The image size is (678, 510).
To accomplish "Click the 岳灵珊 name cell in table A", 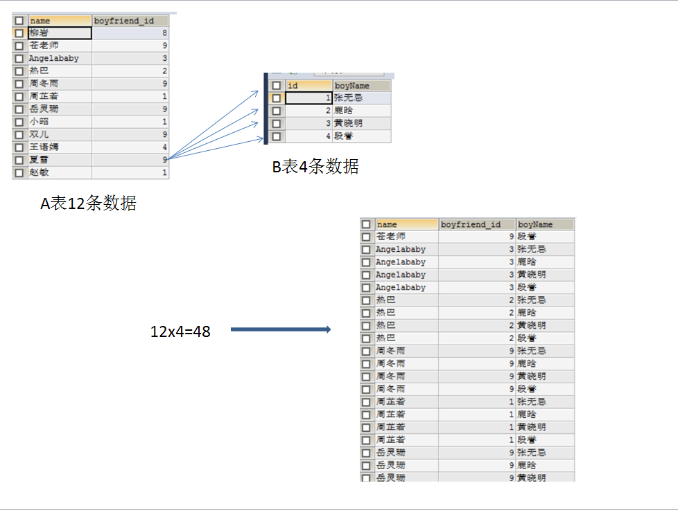I will [60, 109].
